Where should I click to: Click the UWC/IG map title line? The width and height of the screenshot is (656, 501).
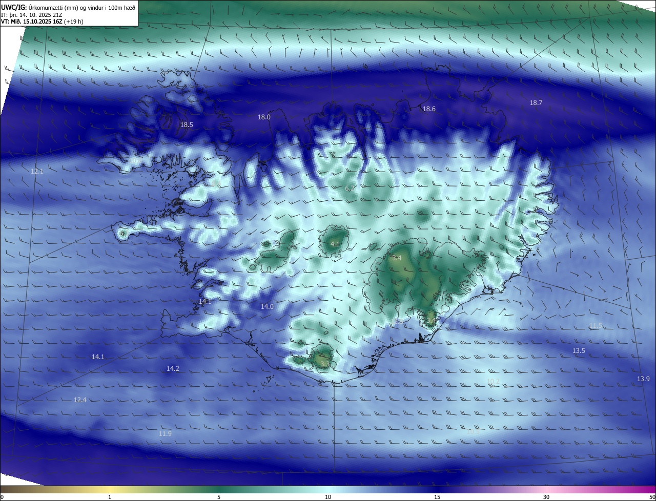point(68,7)
